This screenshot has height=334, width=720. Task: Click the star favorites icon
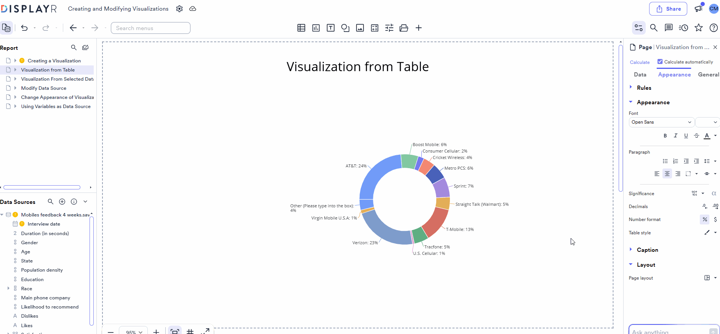click(x=699, y=28)
